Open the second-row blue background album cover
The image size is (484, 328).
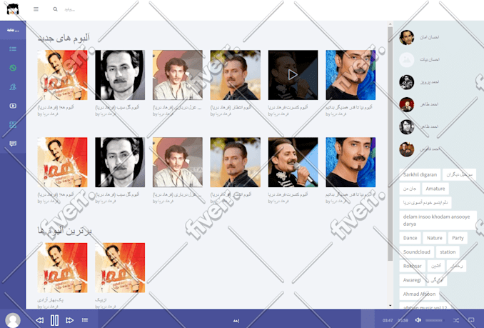[351, 162]
